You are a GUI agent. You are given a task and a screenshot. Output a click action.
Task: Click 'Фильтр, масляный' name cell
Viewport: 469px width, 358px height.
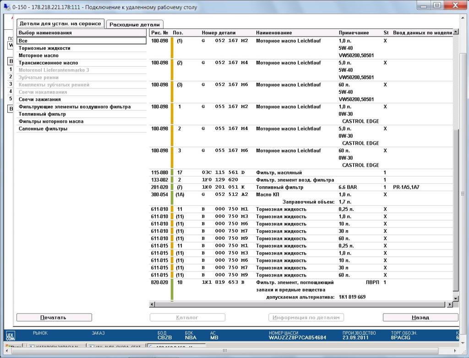279,173
